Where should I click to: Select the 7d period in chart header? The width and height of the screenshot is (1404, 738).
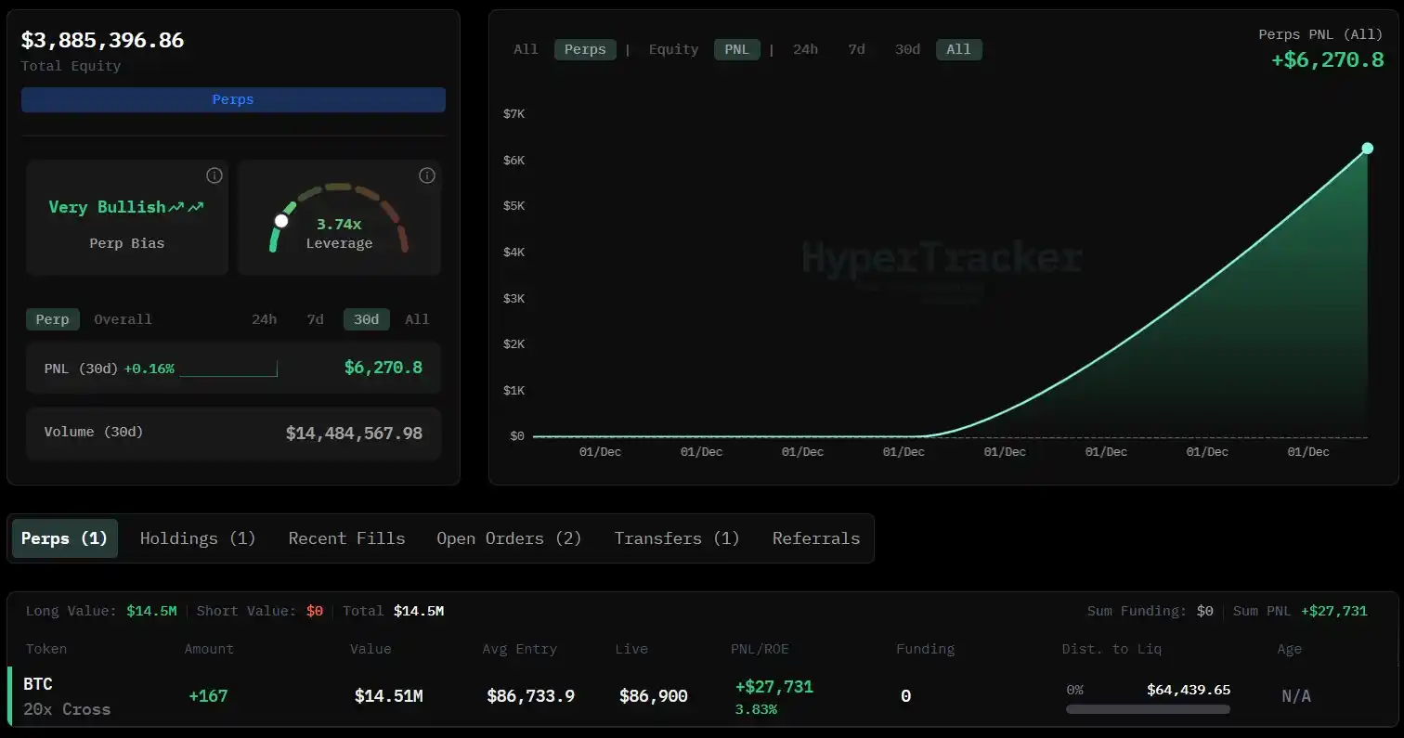[855, 49]
